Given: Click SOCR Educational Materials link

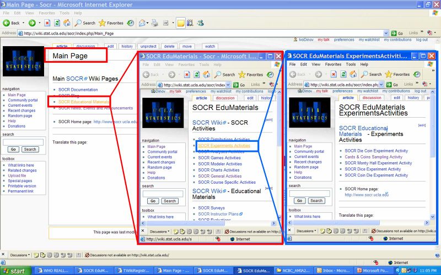Looking at the screenshot, I should (x=84, y=102).
